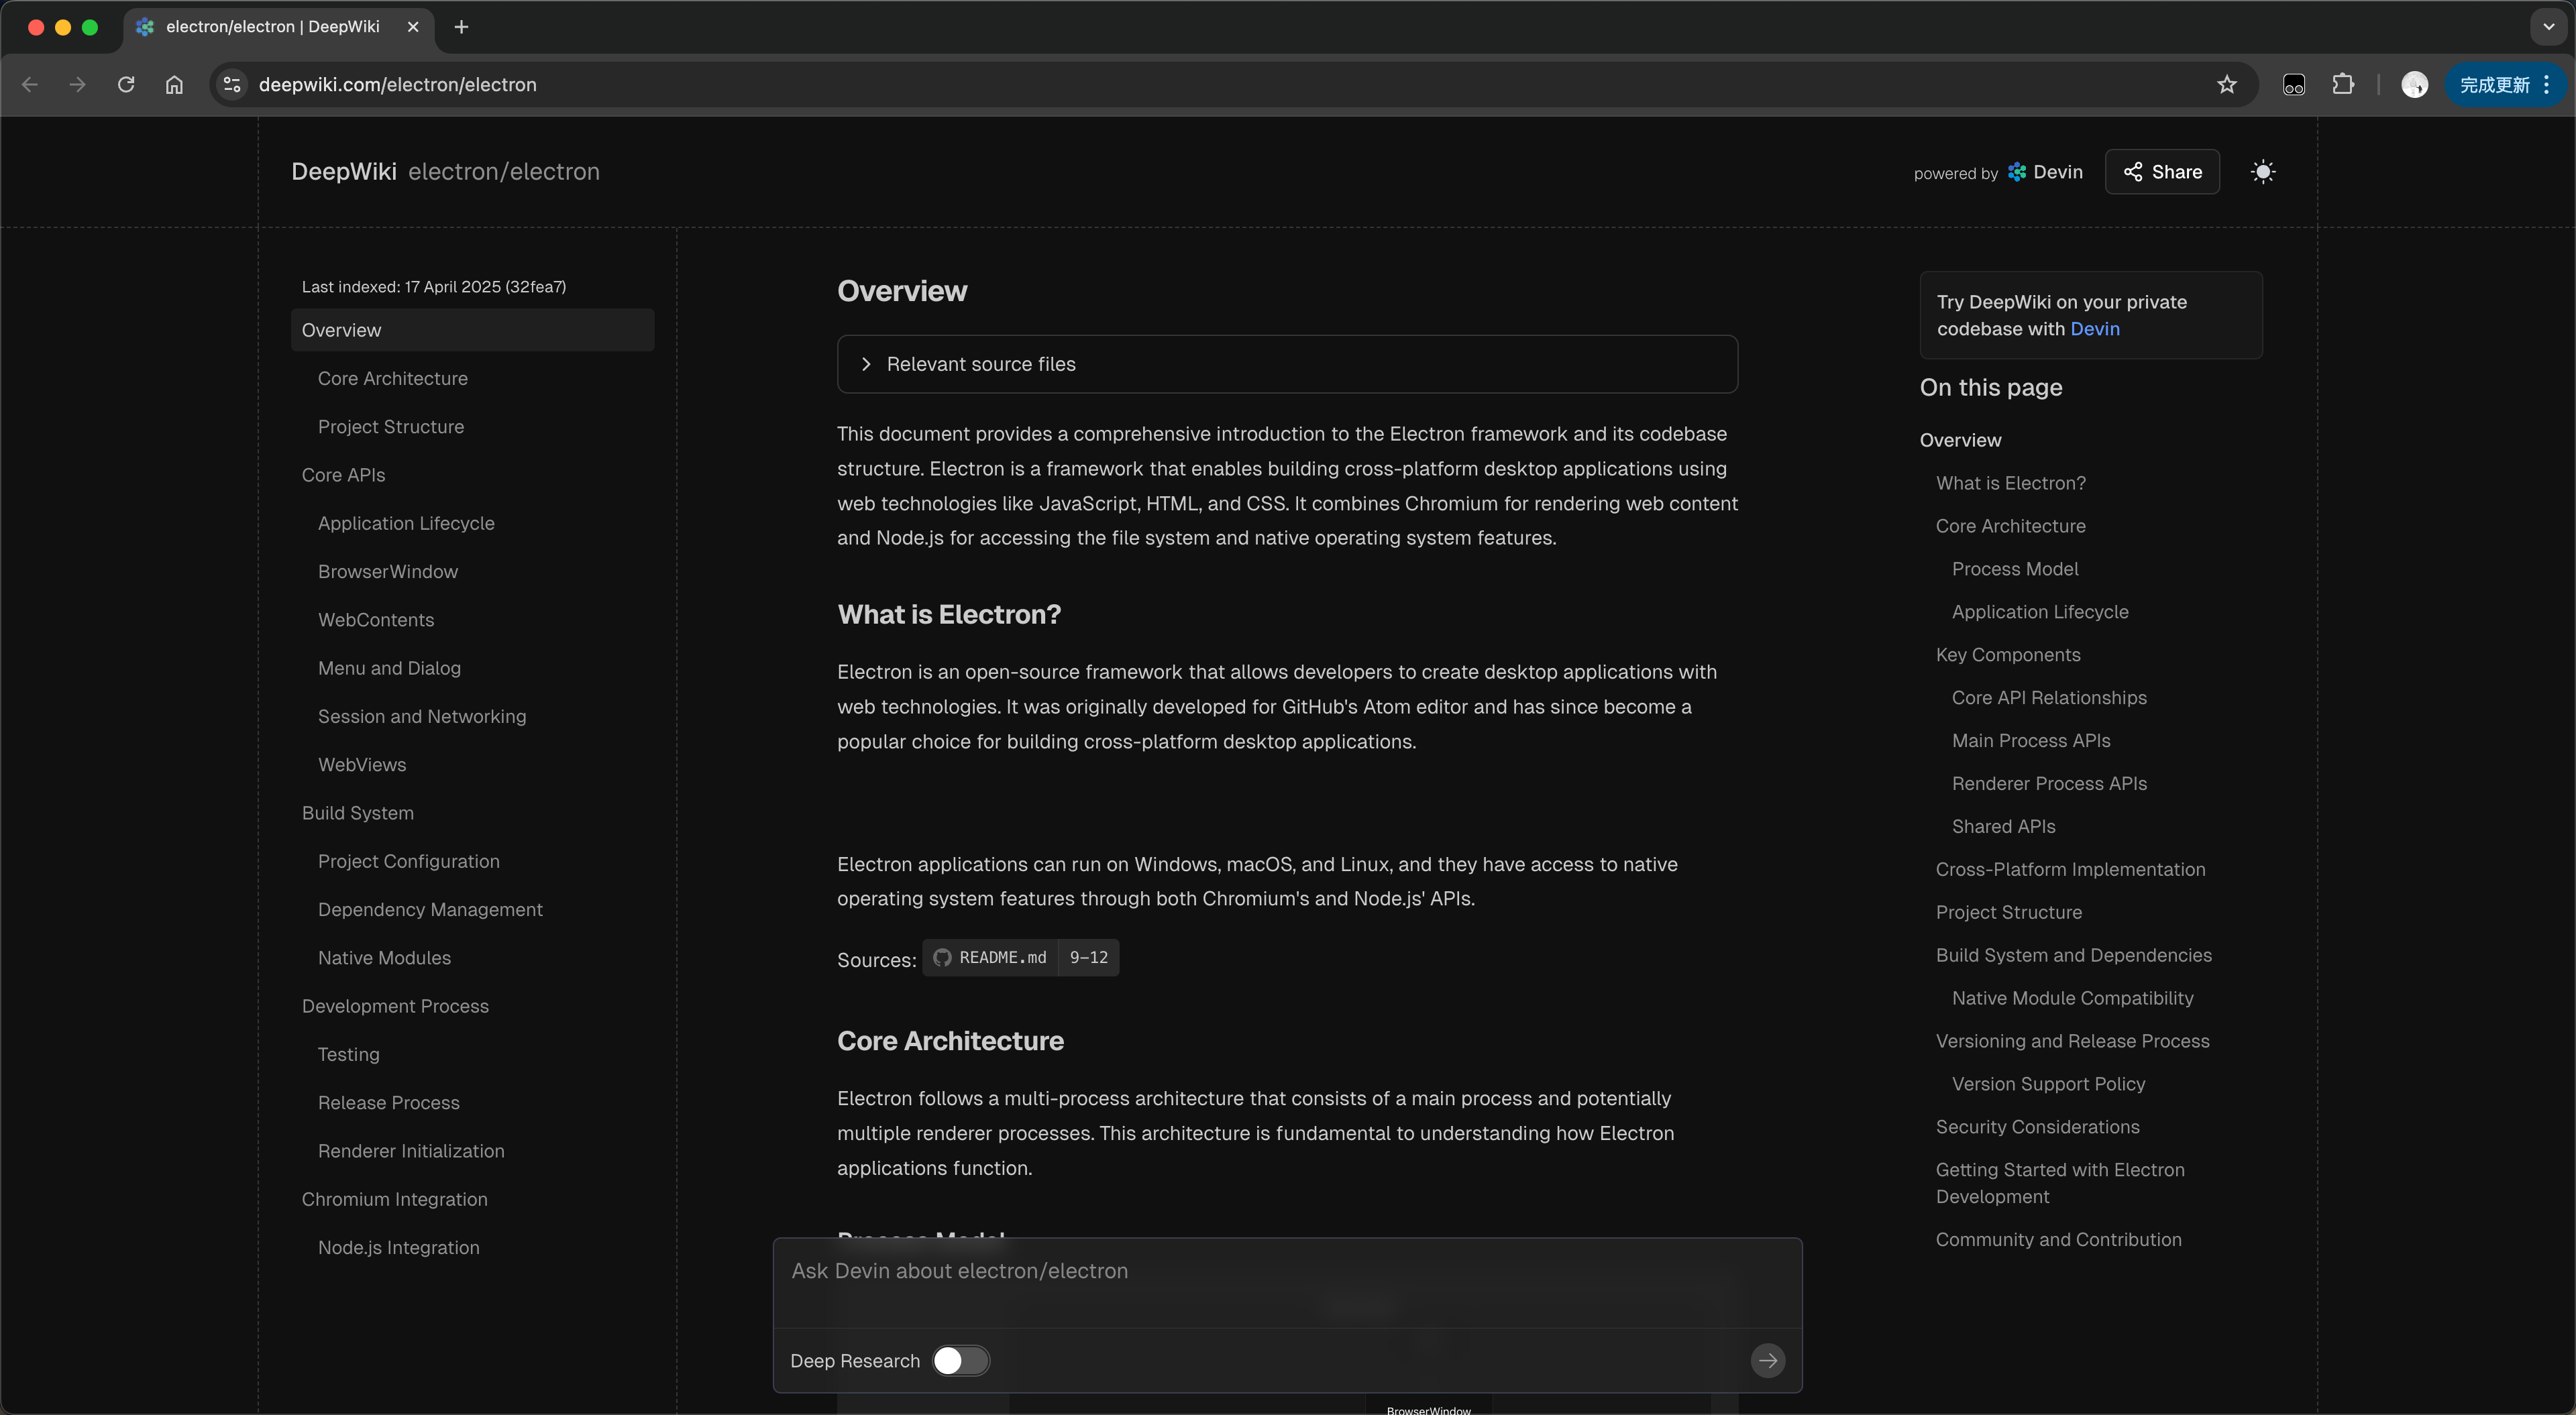Click the Share button

pyautogui.click(x=2162, y=172)
